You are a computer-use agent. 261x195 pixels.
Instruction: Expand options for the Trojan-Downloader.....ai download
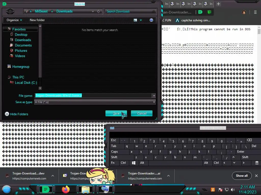pos(168,176)
